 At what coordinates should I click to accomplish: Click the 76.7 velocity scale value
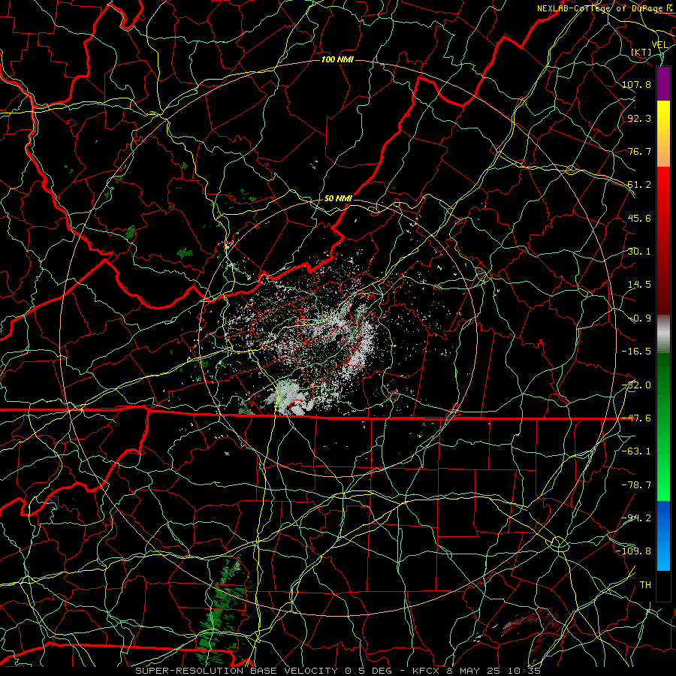(639, 151)
